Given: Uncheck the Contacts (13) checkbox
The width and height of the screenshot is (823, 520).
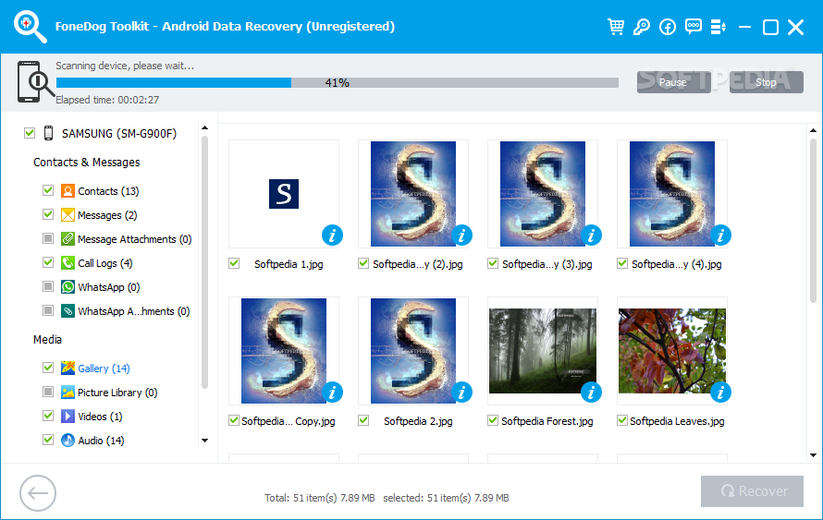Looking at the screenshot, I should (48, 190).
